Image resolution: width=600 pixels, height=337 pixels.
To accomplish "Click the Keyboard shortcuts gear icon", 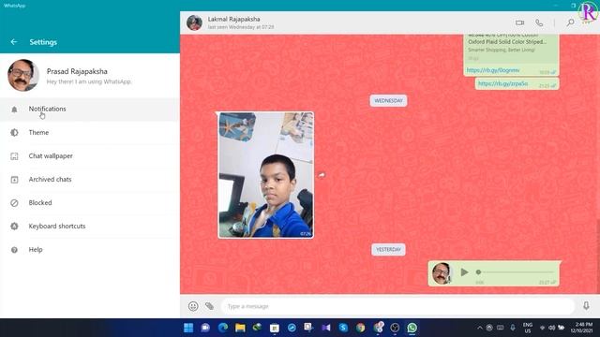I will pyautogui.click(x=14, y=227).
